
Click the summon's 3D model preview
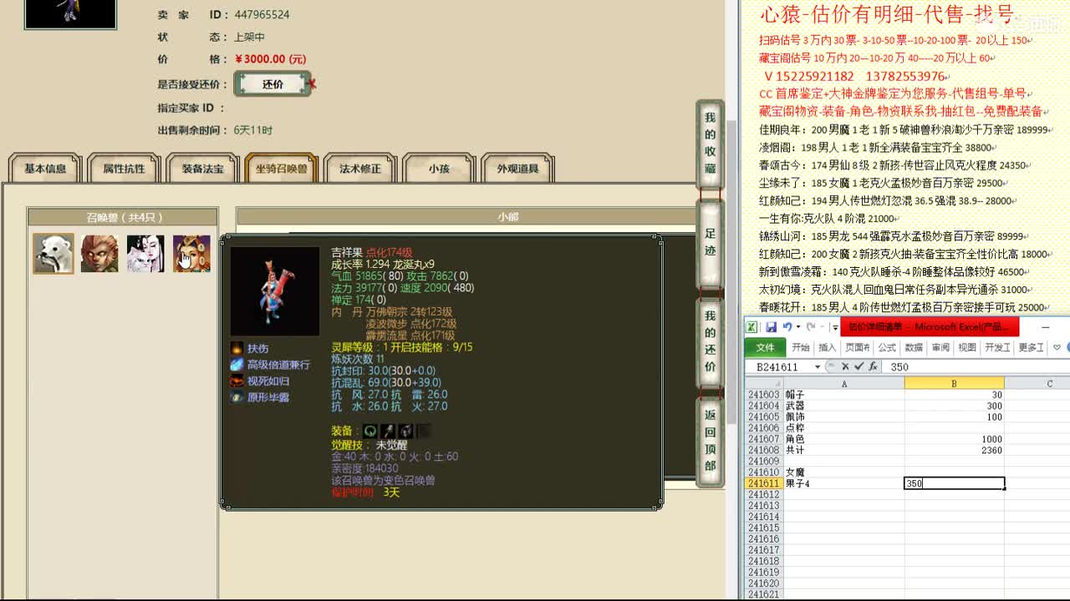[x=275, y=290]
